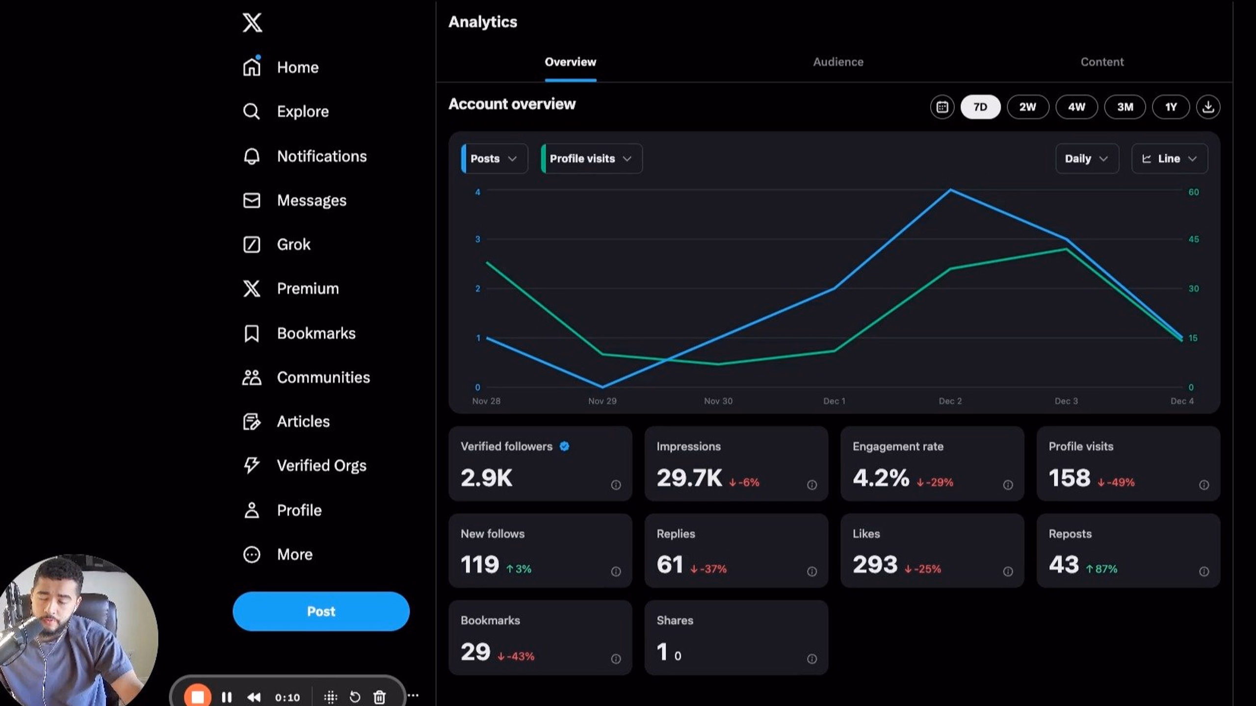This screenshot has width=1256, height=706.
Task: Click the recording timer 0:10
Action: [x=288, y=697]
